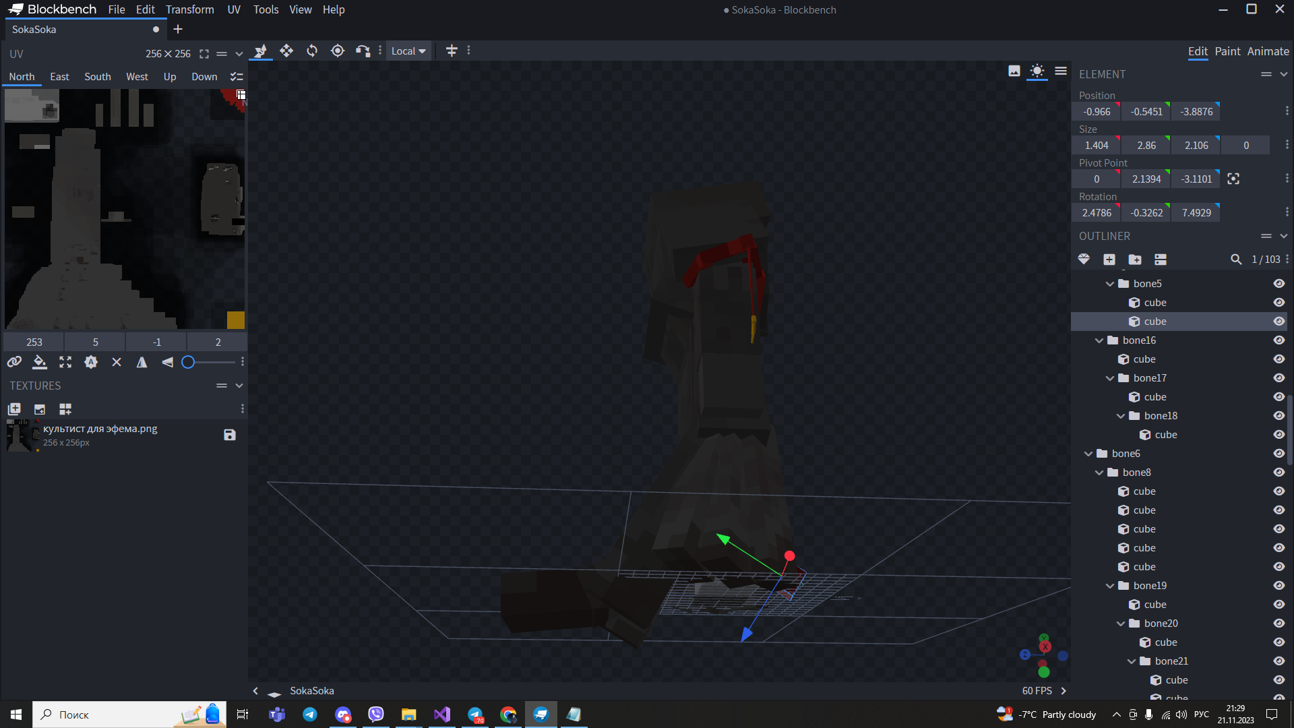This screenshot has width=1294, height=728.
Task: Open the Transform menu
Action: point(190,9)
